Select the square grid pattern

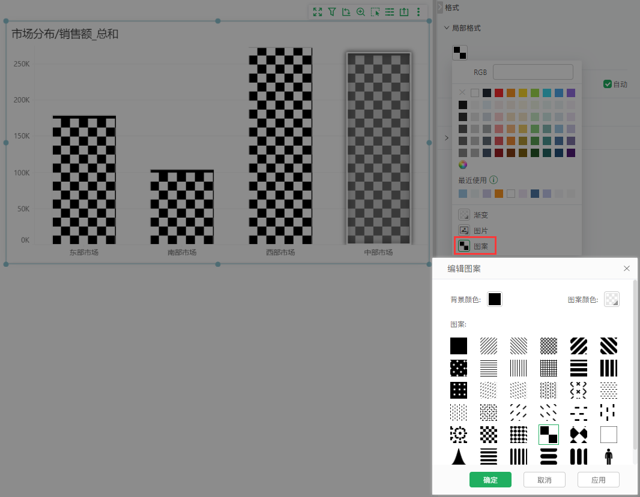[x=549, y=368]
